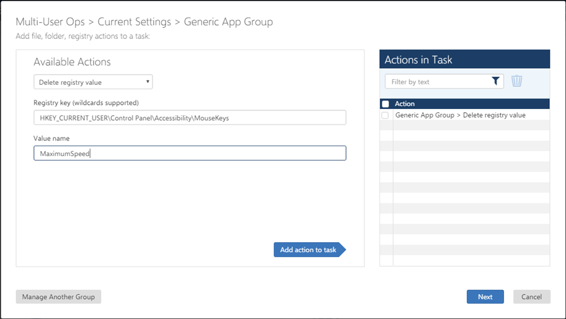Tick the select-all checkbox in Action header
Viewport: 566px width, 319px height.
pos(386,104)
